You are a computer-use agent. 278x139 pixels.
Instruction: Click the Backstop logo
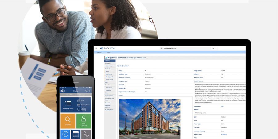107,48
